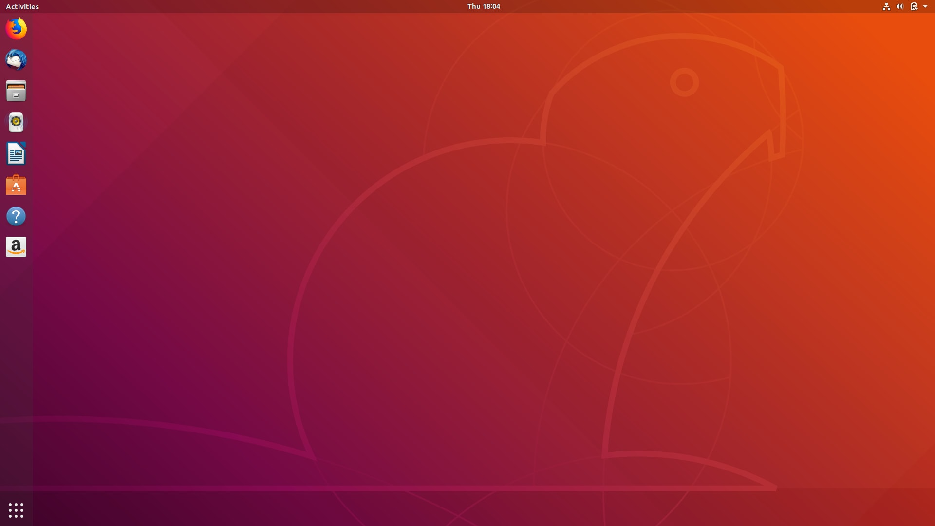The image size is (935, 526).
Task: Expand the system menu dropdown arrow
Action: click(926, 6)
